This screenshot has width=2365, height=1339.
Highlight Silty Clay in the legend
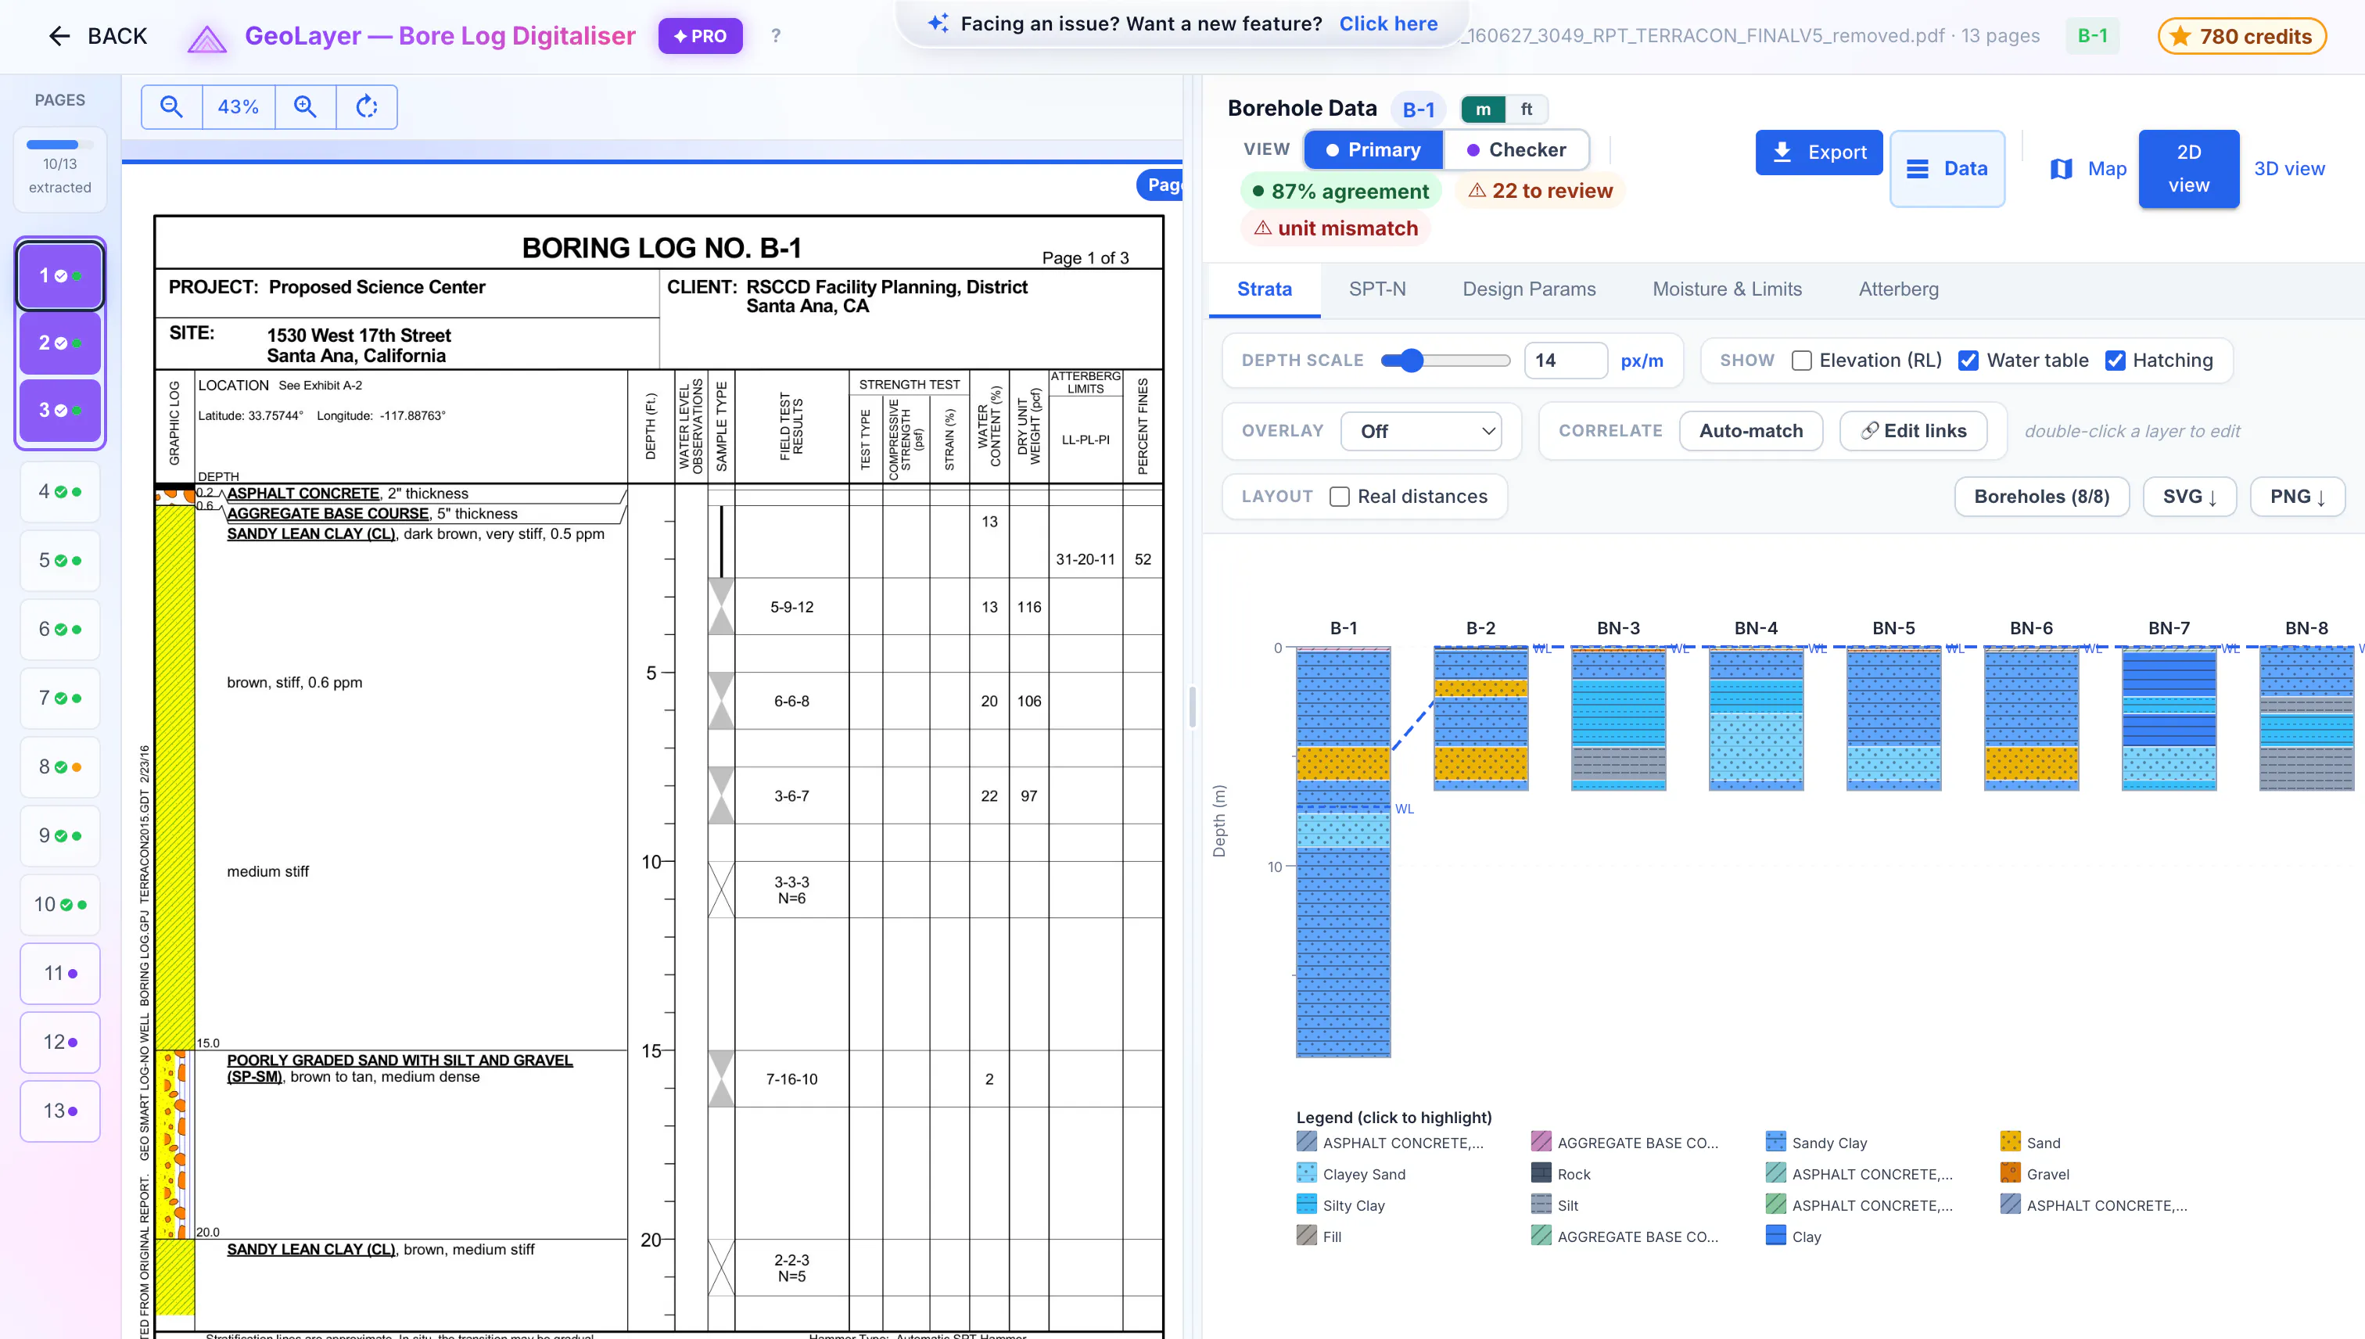pyautogui.click(x=1340, y=1204)
